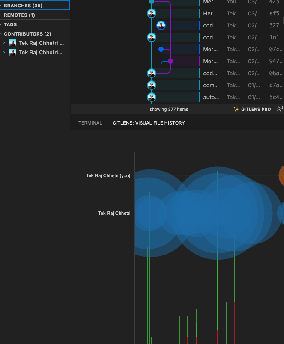Collapse the CONTRIBUTORS (2) section

coord(35,34)
